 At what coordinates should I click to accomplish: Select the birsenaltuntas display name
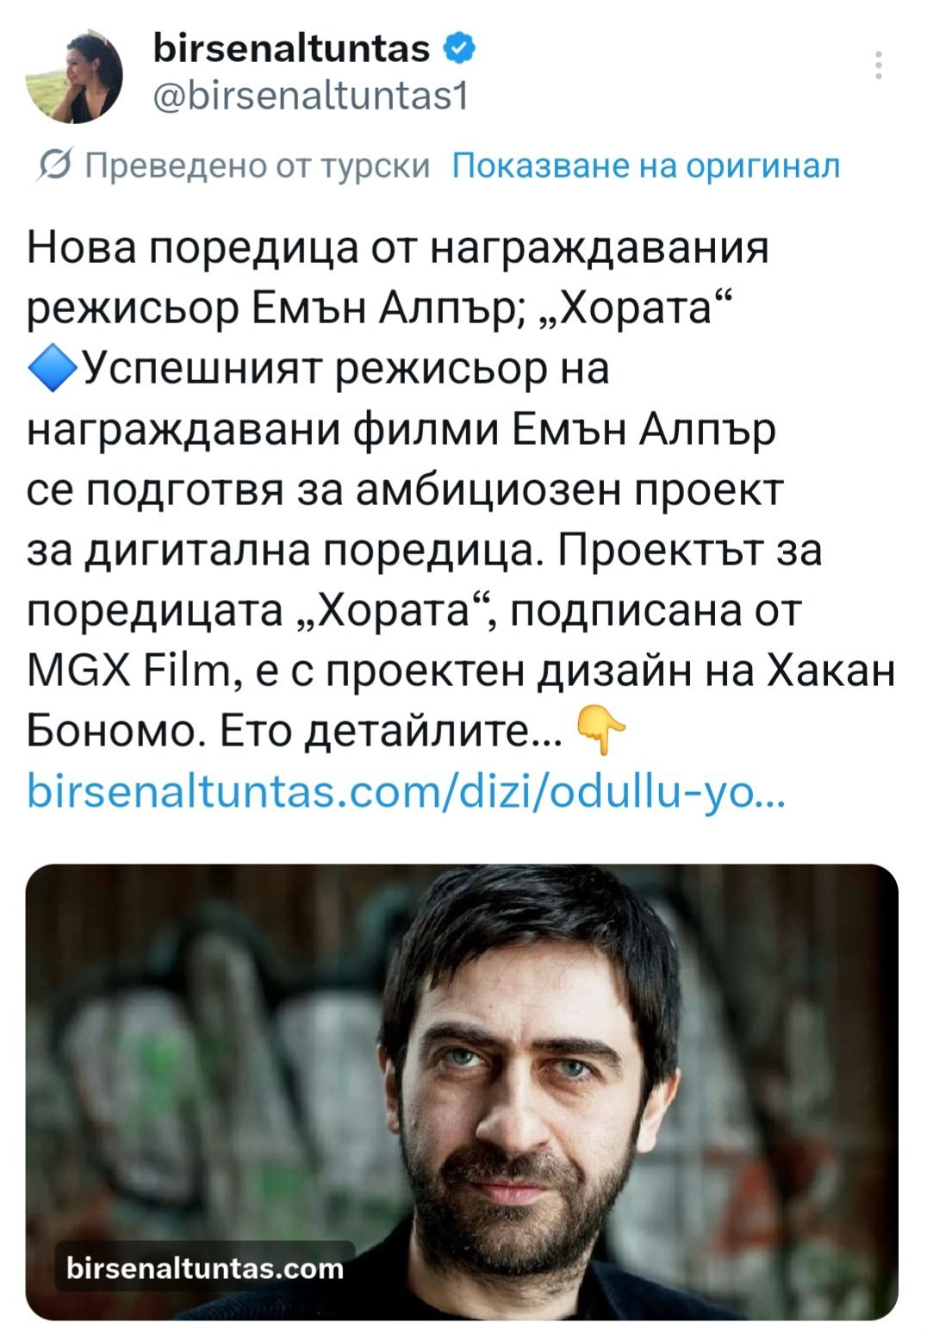coord(291,49)
